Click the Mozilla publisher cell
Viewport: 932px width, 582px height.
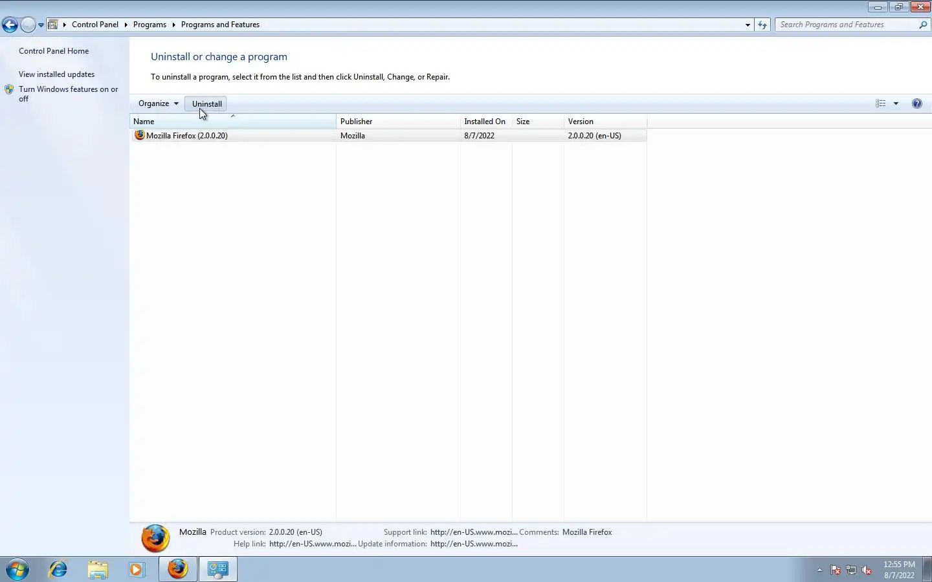click(353, 136)
